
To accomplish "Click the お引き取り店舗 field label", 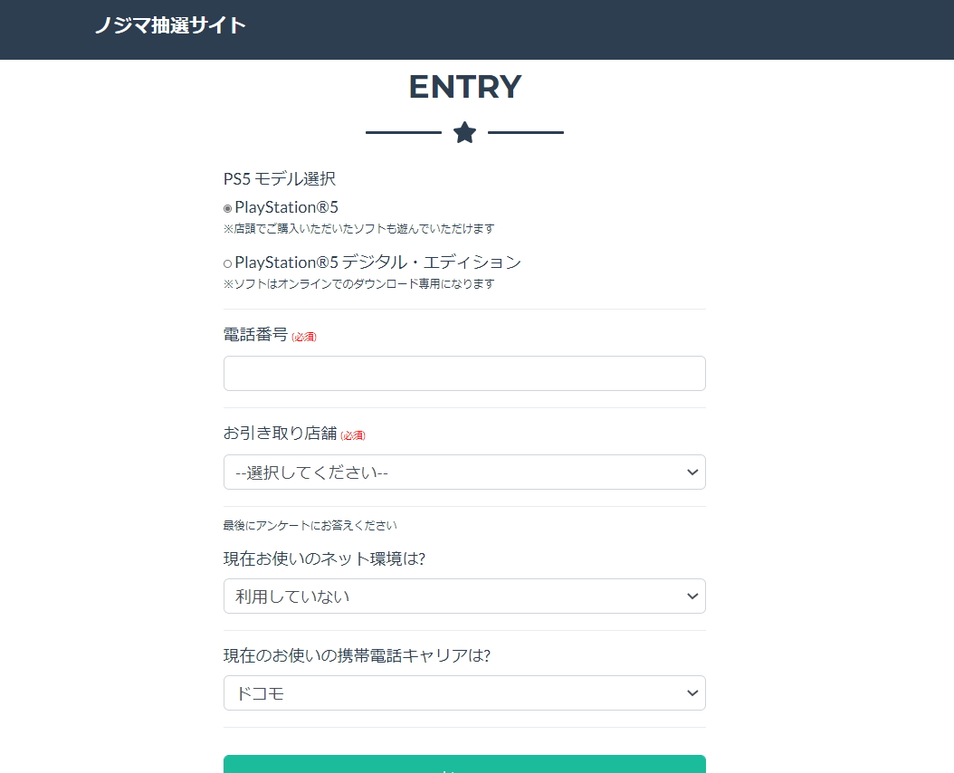I will 281,434.
